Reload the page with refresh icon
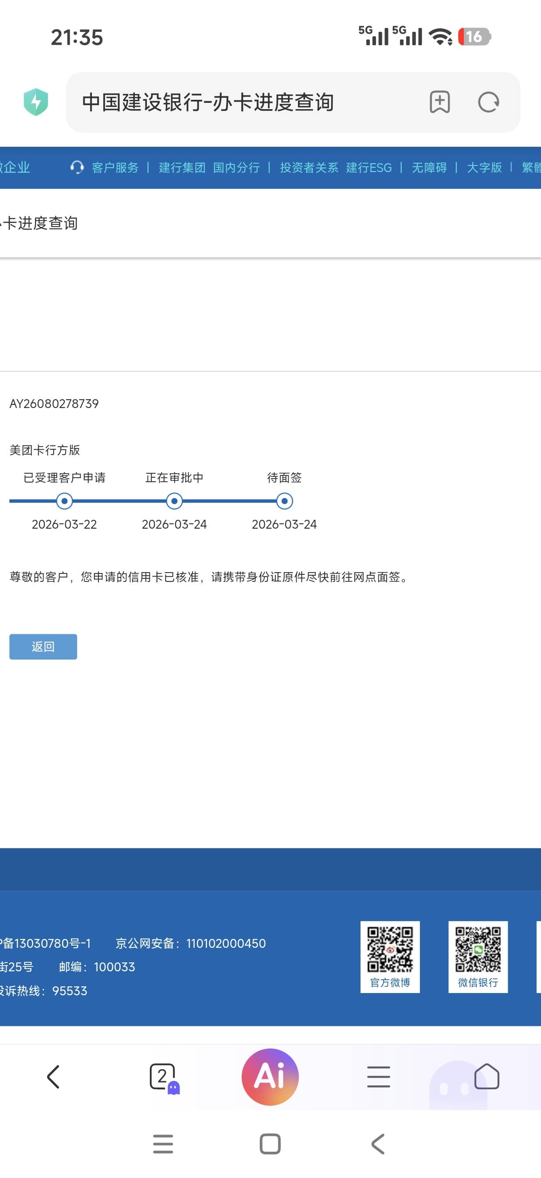The image size is (541, 1178). 488,102
